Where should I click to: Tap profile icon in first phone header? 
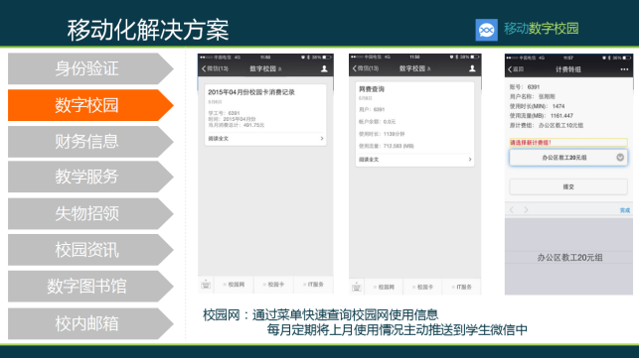[324, 68]
